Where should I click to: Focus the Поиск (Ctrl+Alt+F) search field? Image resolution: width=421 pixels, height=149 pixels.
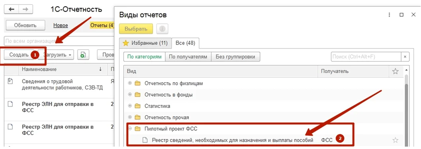pyautogui.click(x=366, y=57)
